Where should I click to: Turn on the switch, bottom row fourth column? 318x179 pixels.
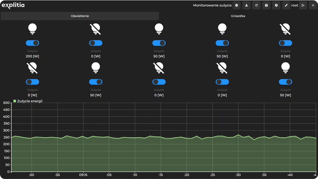point(222,82)
